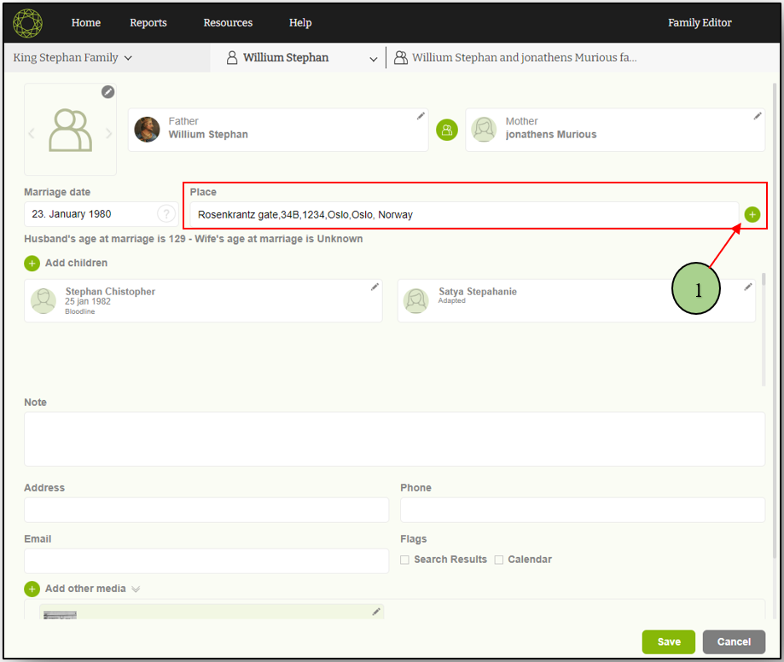
Task: Enable the Search Results checkbox
Action: click(x=404, y=560)
